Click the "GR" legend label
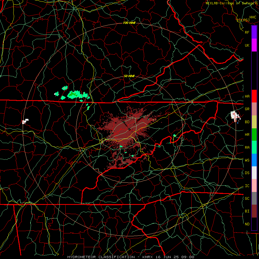The image size is (259, 259). (x=247, y=109)
